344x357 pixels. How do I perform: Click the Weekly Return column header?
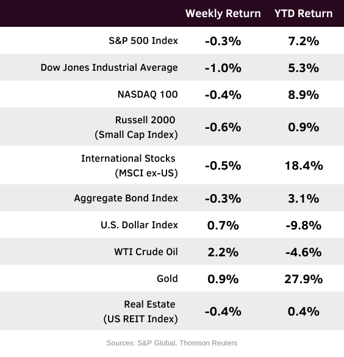223,13
